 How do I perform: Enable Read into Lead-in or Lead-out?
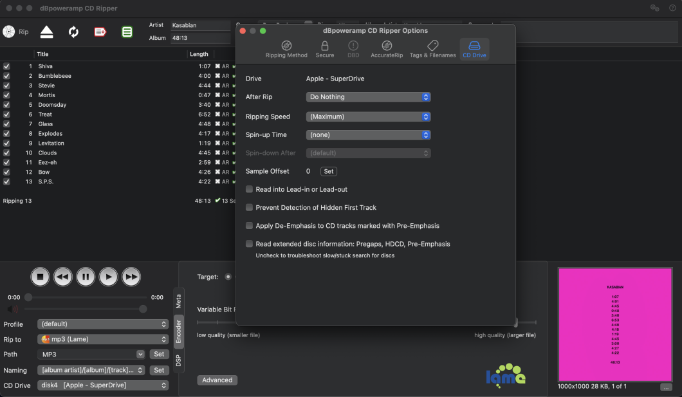point(250,190)
